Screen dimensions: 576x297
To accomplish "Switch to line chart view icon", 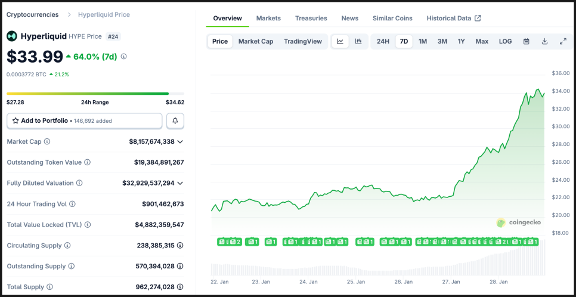I will (x=340, y=42).
